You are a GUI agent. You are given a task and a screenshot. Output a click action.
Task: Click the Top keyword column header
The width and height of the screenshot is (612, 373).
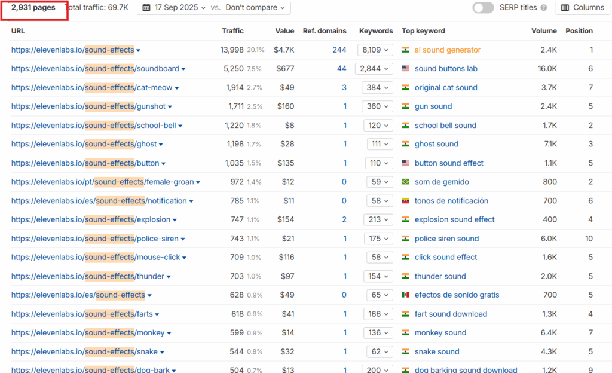coord(424,31)
